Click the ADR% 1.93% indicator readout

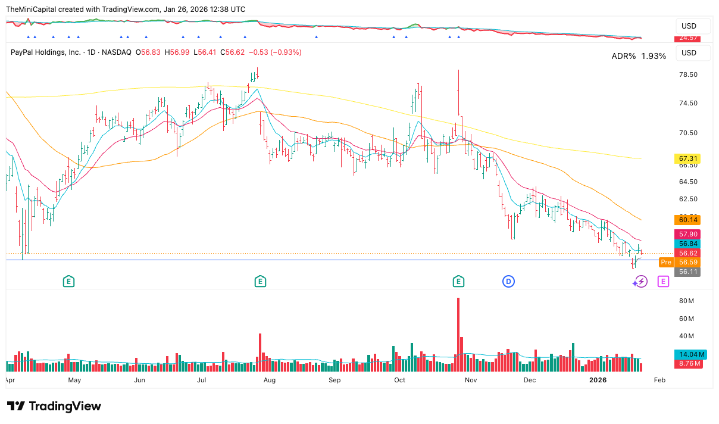tap(639, 56)
